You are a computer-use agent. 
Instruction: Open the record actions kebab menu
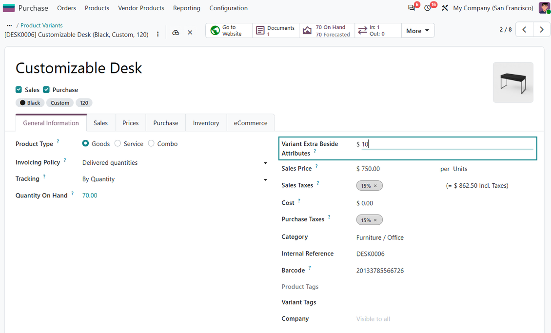(158, 34)
